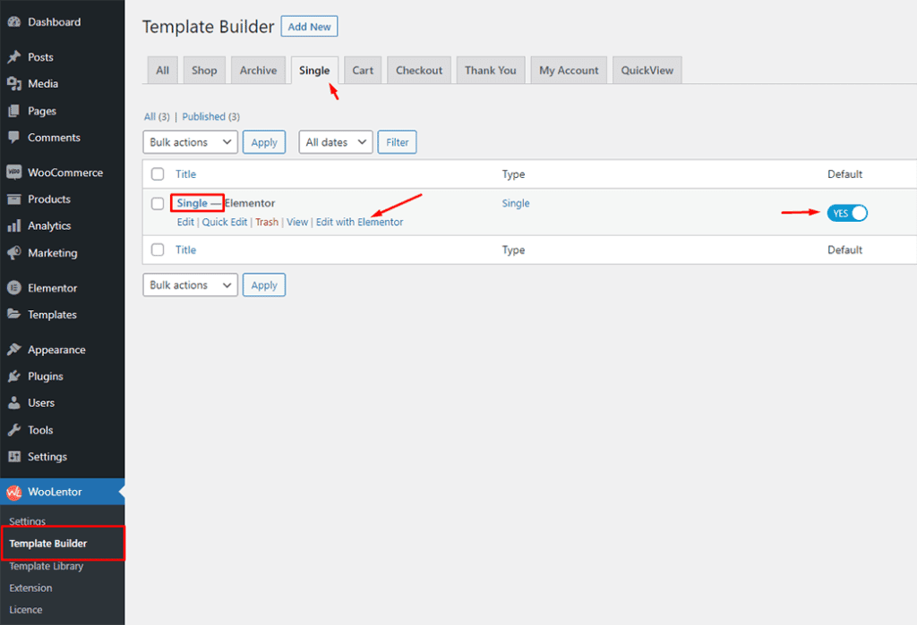Switch to the Checkout tab
917x625 pixels.
[419, 71]
